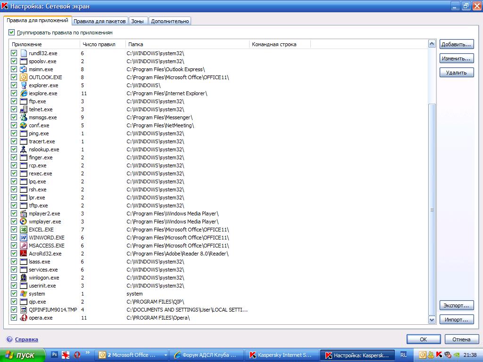
Task: Click the Добавить button
Action: click(456, 44)
